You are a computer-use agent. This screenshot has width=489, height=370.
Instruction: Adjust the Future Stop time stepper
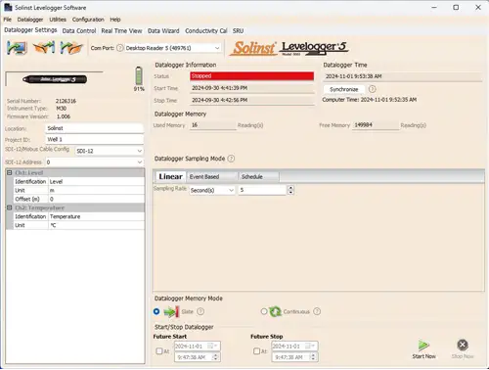pyautogui.click(x=313, y=357)
